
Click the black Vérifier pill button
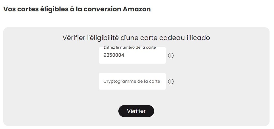tap(136, 111)
